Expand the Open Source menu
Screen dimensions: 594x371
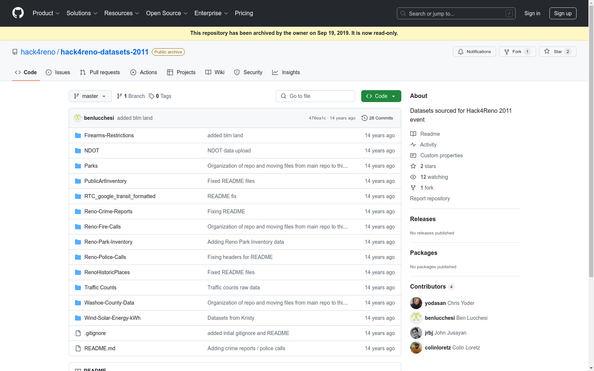(x=167, y=13)
